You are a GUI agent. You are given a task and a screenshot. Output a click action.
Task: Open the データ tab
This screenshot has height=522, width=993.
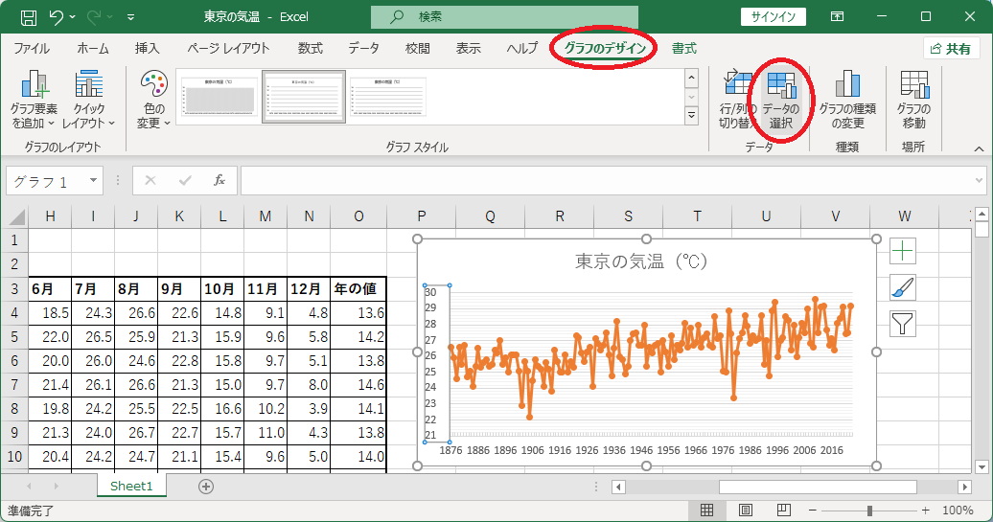[363, 49]
